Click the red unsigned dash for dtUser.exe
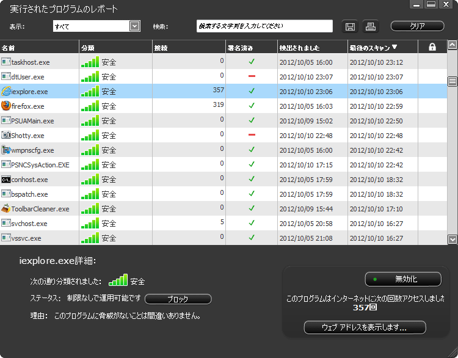The width and height of the screenshot is (458, 358). (x=252, y=76)
